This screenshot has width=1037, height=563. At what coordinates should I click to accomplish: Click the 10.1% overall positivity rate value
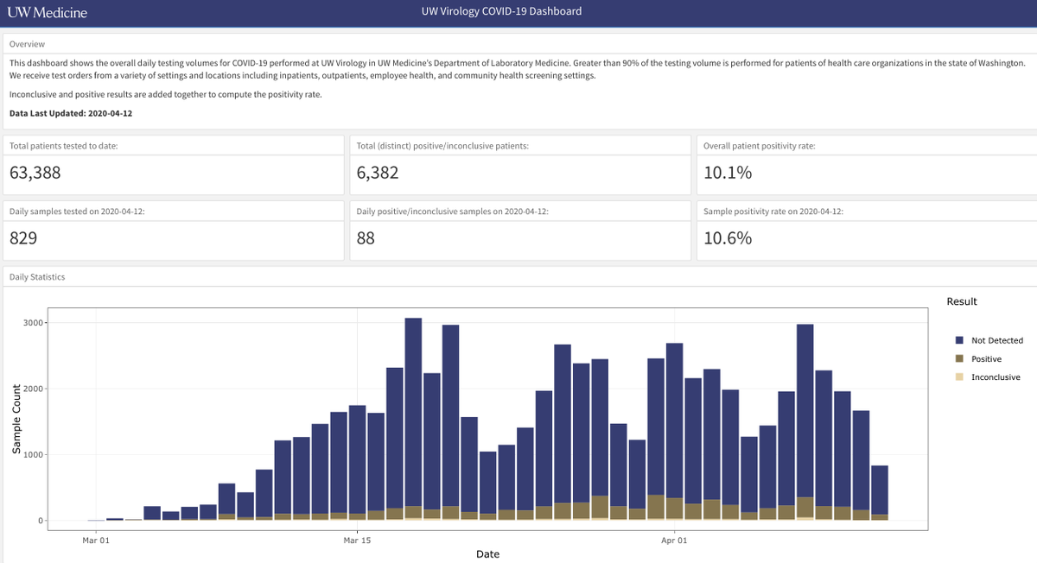728,173
